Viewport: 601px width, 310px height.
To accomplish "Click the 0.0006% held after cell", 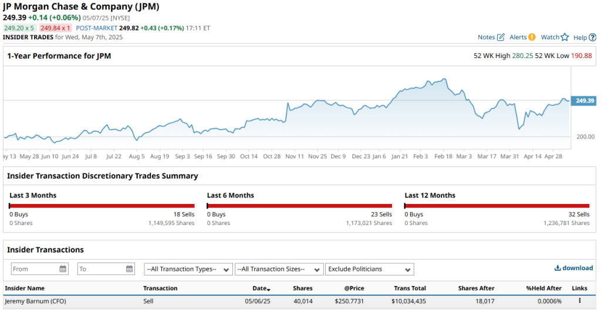I will [x=549, y=301].
